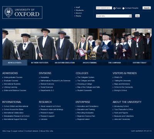Open the Admissions heading

(x=10, y=73)
